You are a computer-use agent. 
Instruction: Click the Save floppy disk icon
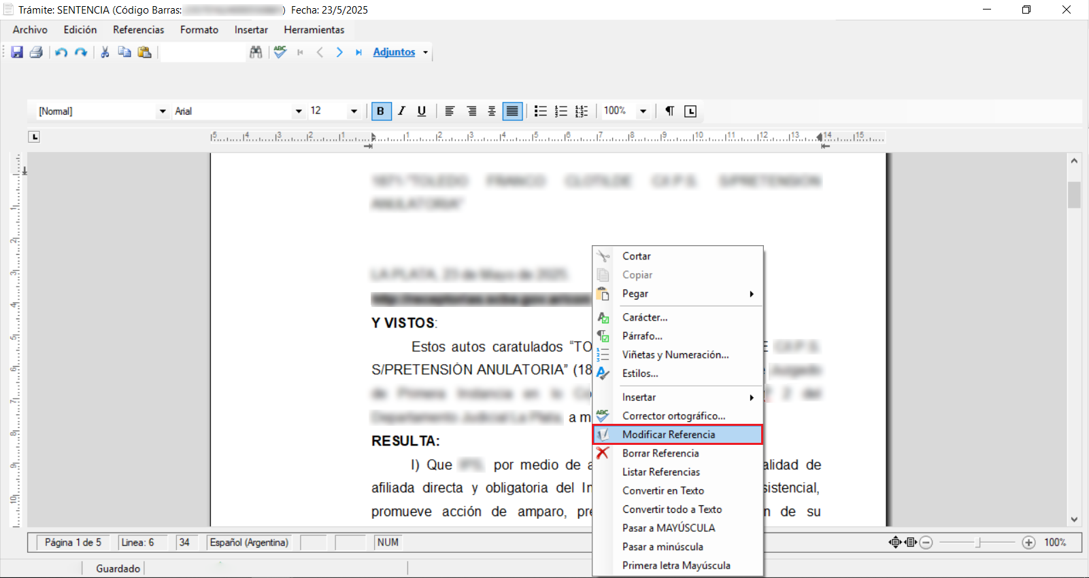[x=17, y=52]
